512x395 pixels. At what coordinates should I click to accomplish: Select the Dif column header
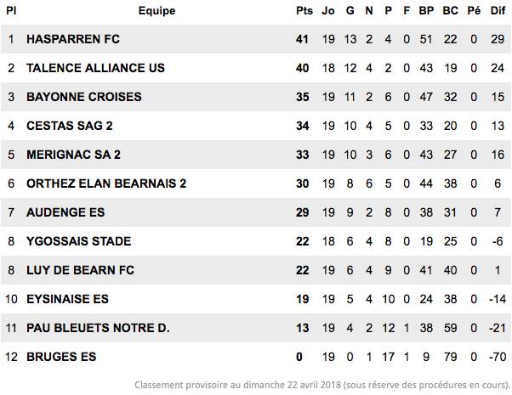coord(498,11)
